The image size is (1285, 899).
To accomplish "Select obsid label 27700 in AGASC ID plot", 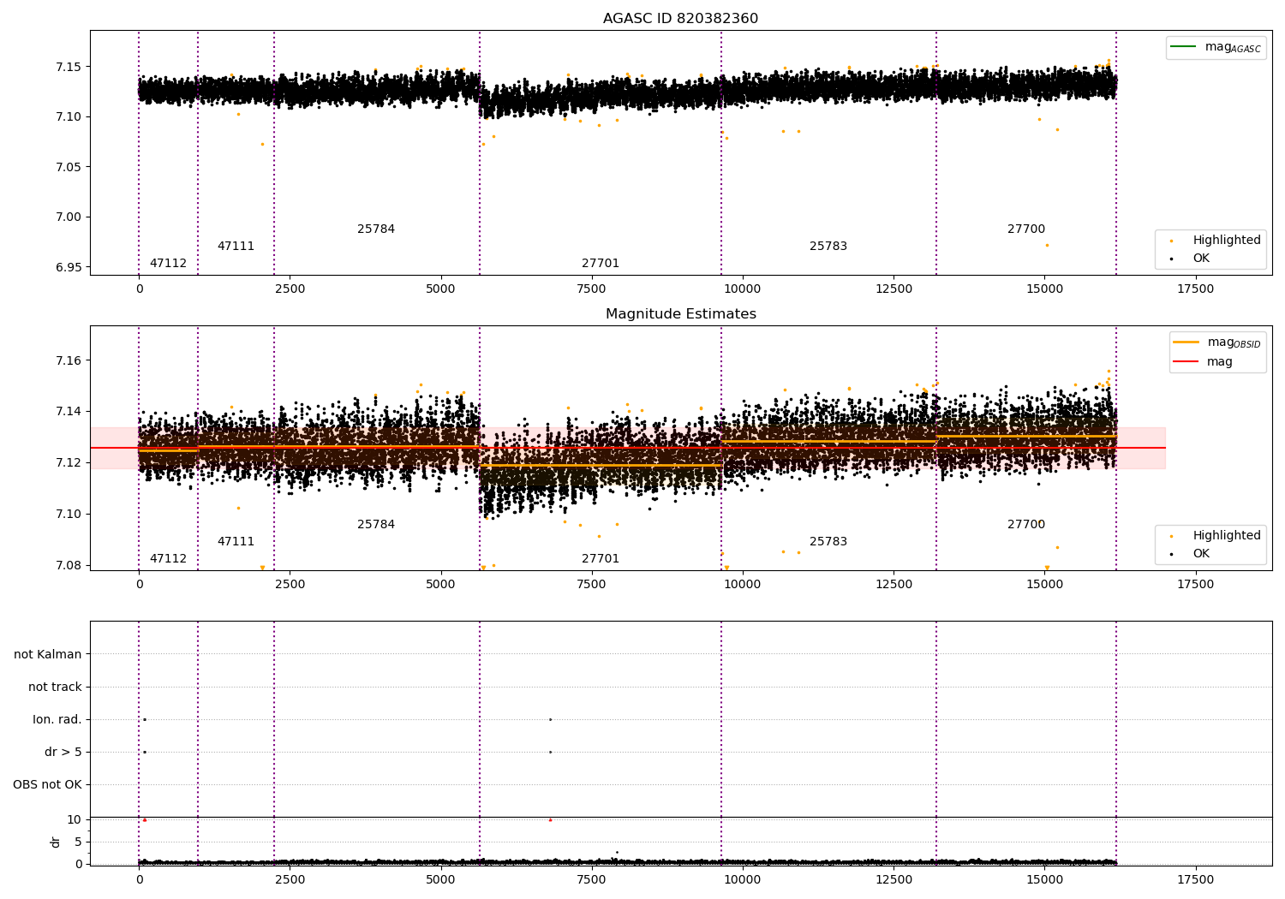I will pos(1026,229).
